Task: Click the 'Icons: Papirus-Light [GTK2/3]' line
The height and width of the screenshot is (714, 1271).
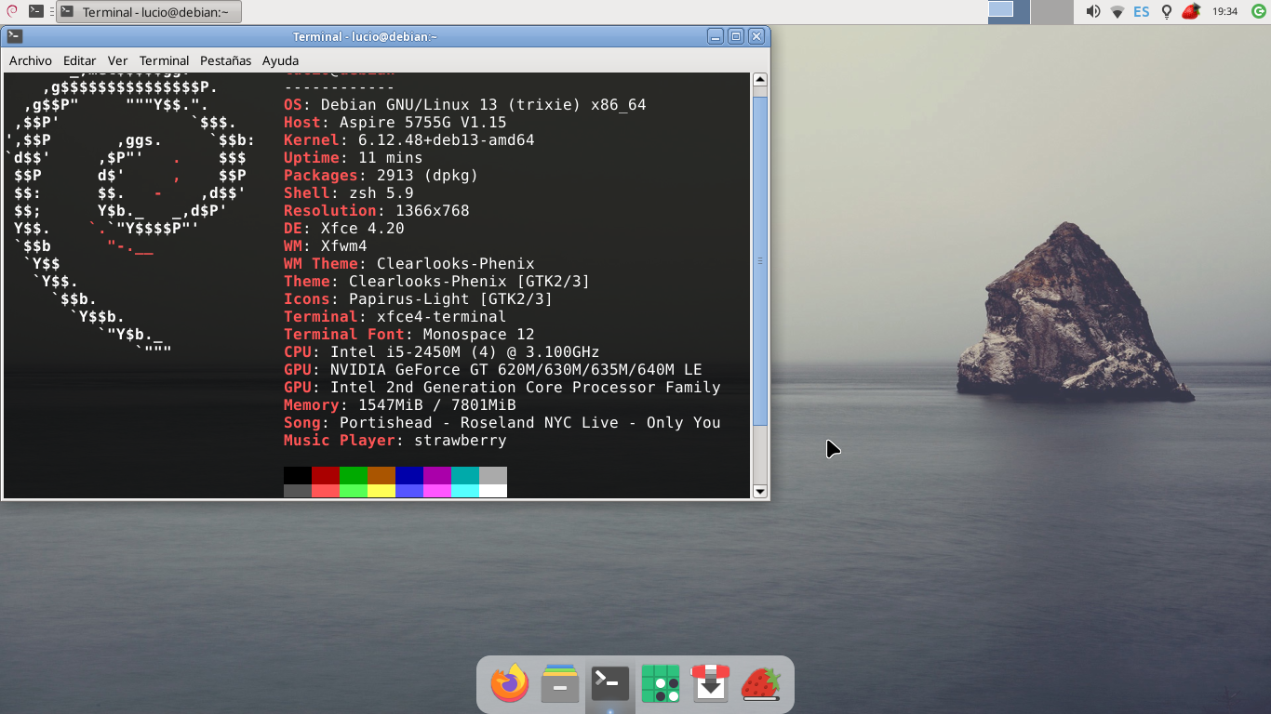Action: 419,299
